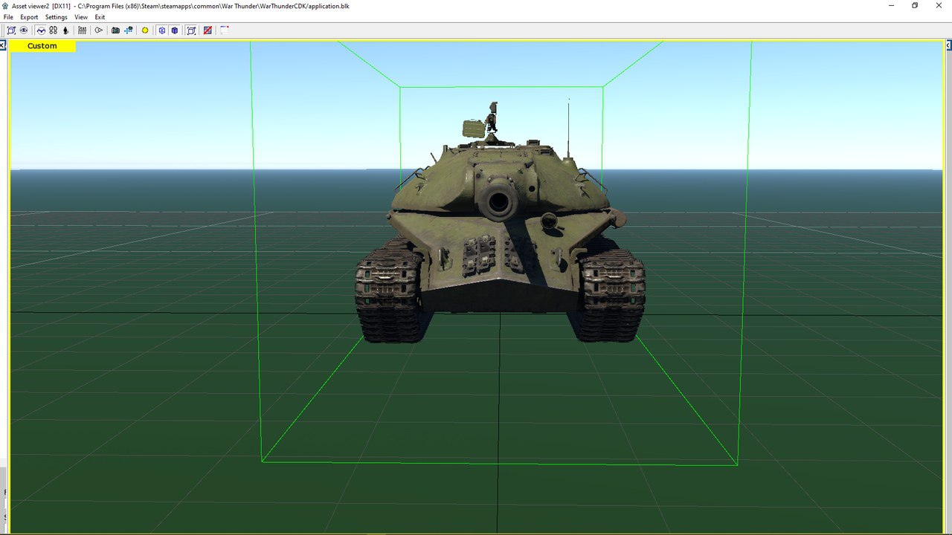952x535 pixels.
Task: Open the Settings menu
Action: 56,17
